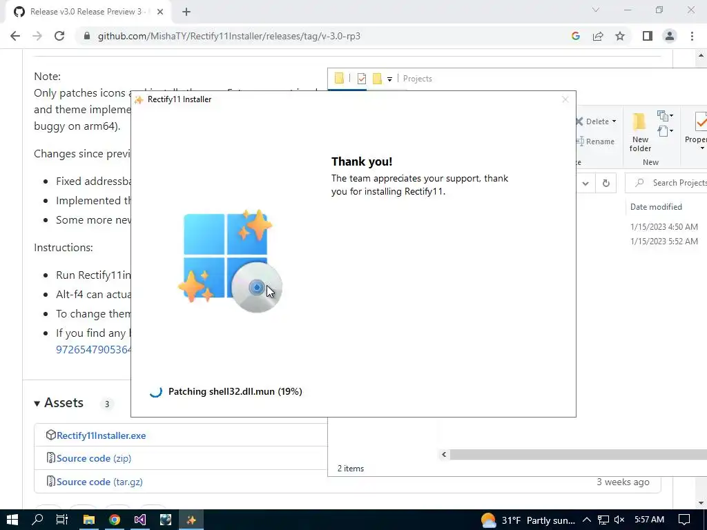Close the Release v3.0 tab
This screenshot has height=530, width=707.
[x=160, y=12]
